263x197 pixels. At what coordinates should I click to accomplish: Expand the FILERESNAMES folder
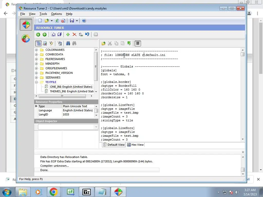point(36,59)
